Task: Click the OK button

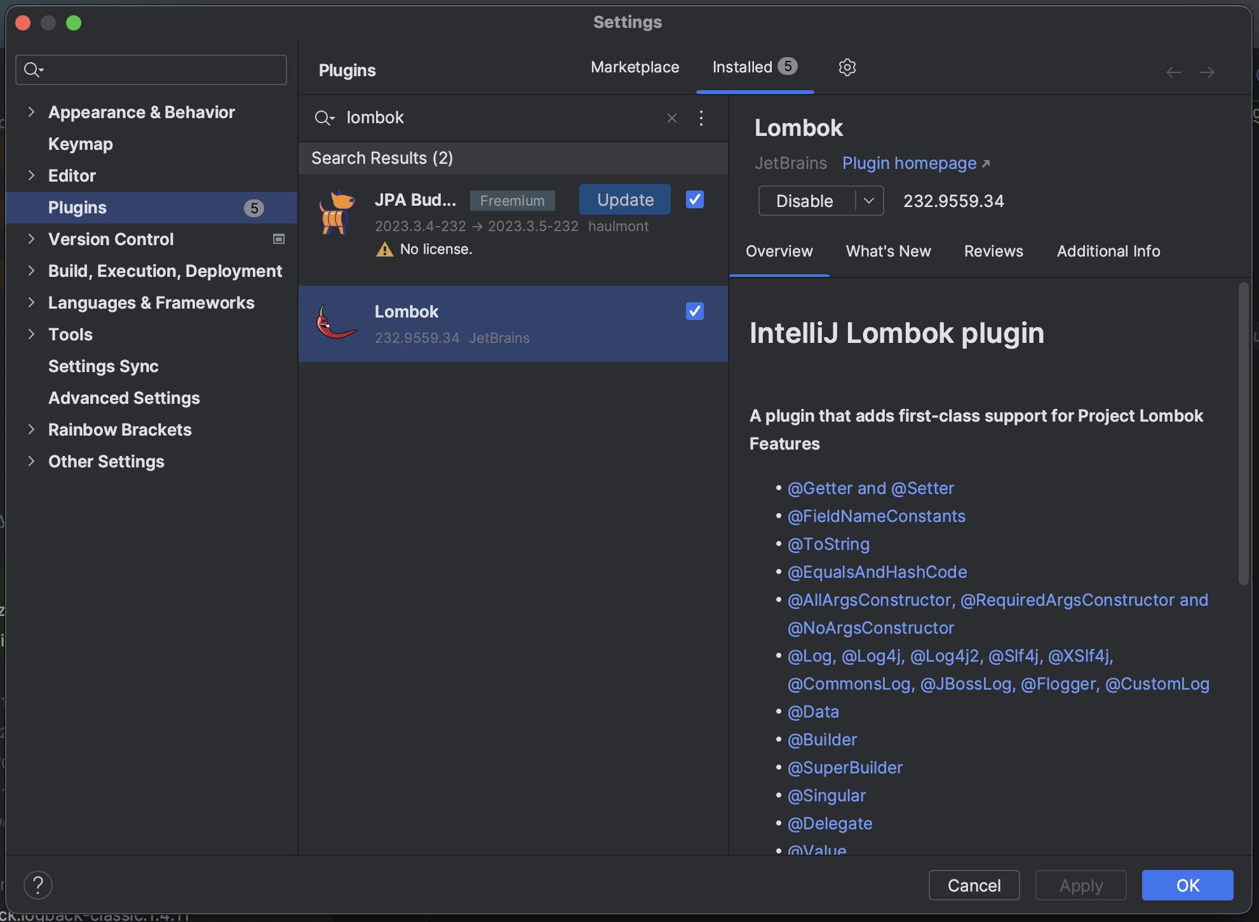Action: (1187, 885)
